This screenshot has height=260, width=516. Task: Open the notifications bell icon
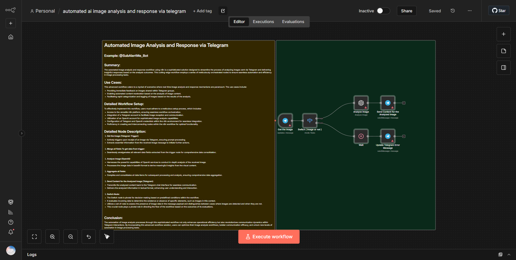coord(11,232)
